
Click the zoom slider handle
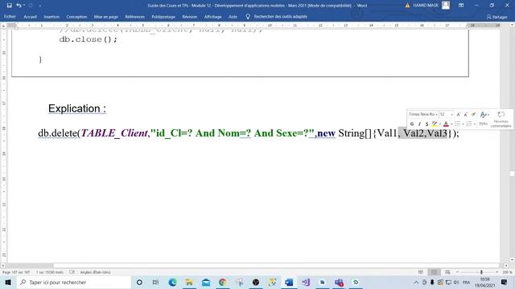(x=481, y=272)
